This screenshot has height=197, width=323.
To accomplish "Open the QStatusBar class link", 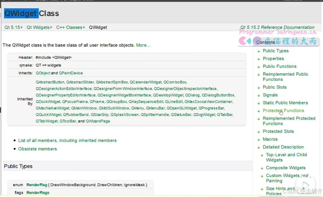I will pos(181,115).
